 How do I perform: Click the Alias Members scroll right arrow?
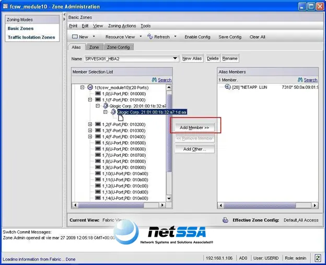tap(315, 205)
